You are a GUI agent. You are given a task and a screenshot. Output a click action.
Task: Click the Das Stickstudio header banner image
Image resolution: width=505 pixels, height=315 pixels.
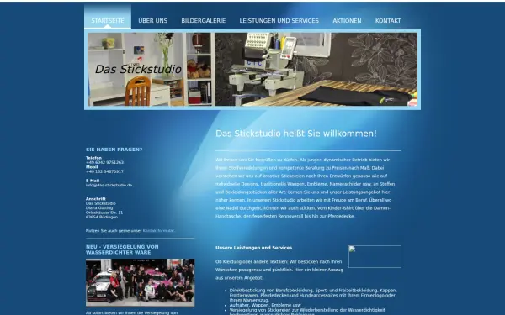(252, 69)
